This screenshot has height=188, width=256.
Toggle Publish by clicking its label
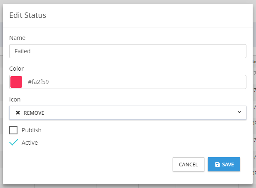[x=32, y=130]
